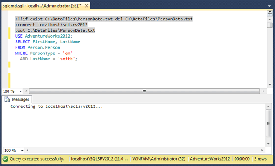This screenshot has width=275, height=166.
Task: Click the Messages pane vertical scrollbar thumb
Action: 268,124
